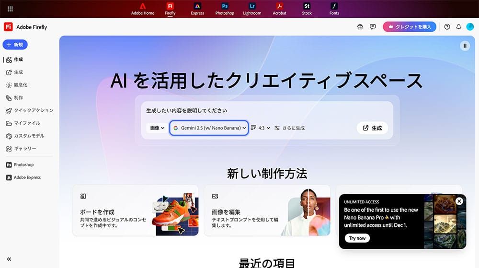Open the Adobe Express link in the sidebar

click(23, 177)
